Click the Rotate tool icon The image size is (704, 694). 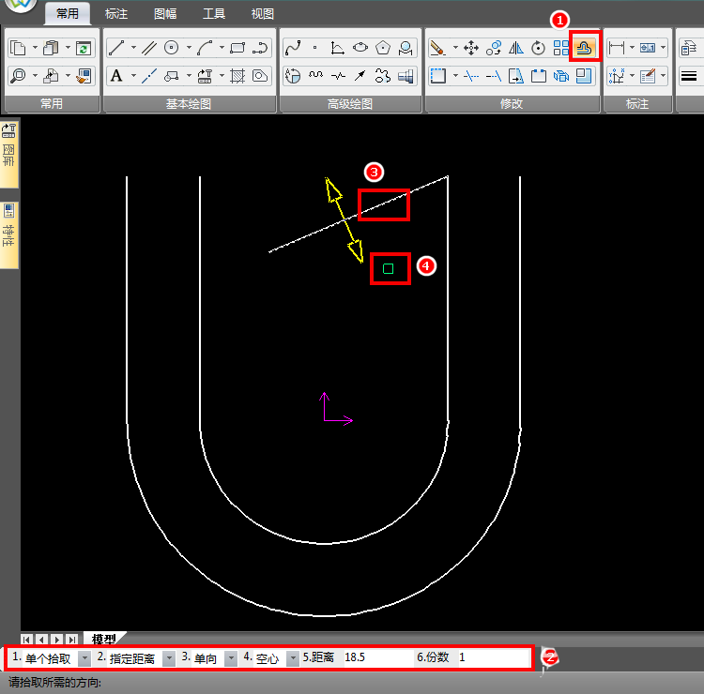coord(538,47)
